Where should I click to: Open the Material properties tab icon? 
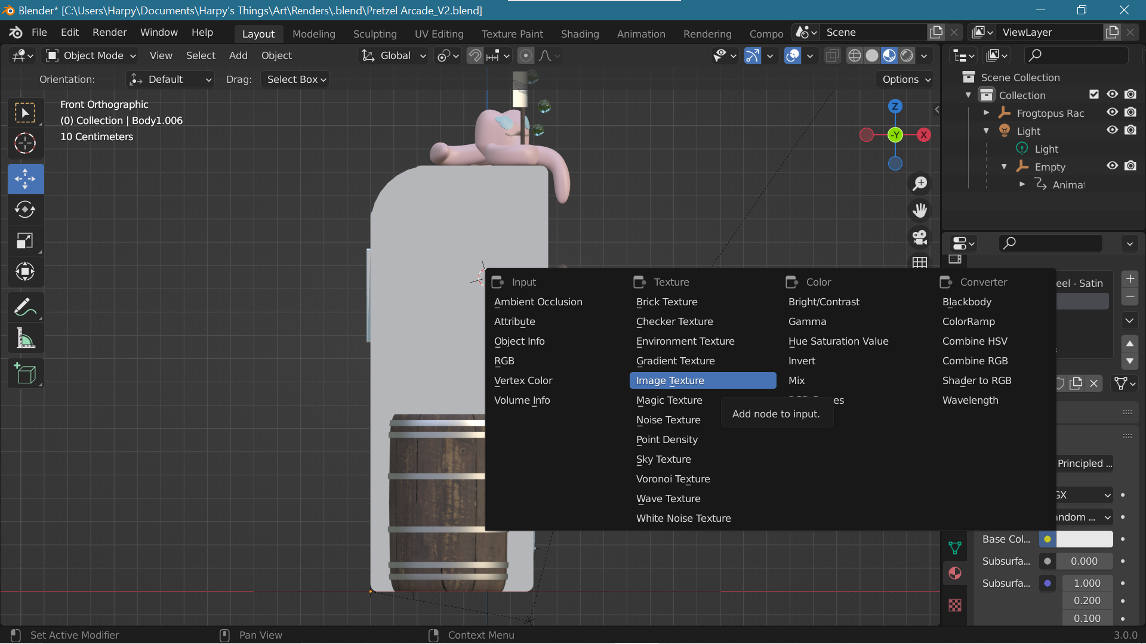955,573
